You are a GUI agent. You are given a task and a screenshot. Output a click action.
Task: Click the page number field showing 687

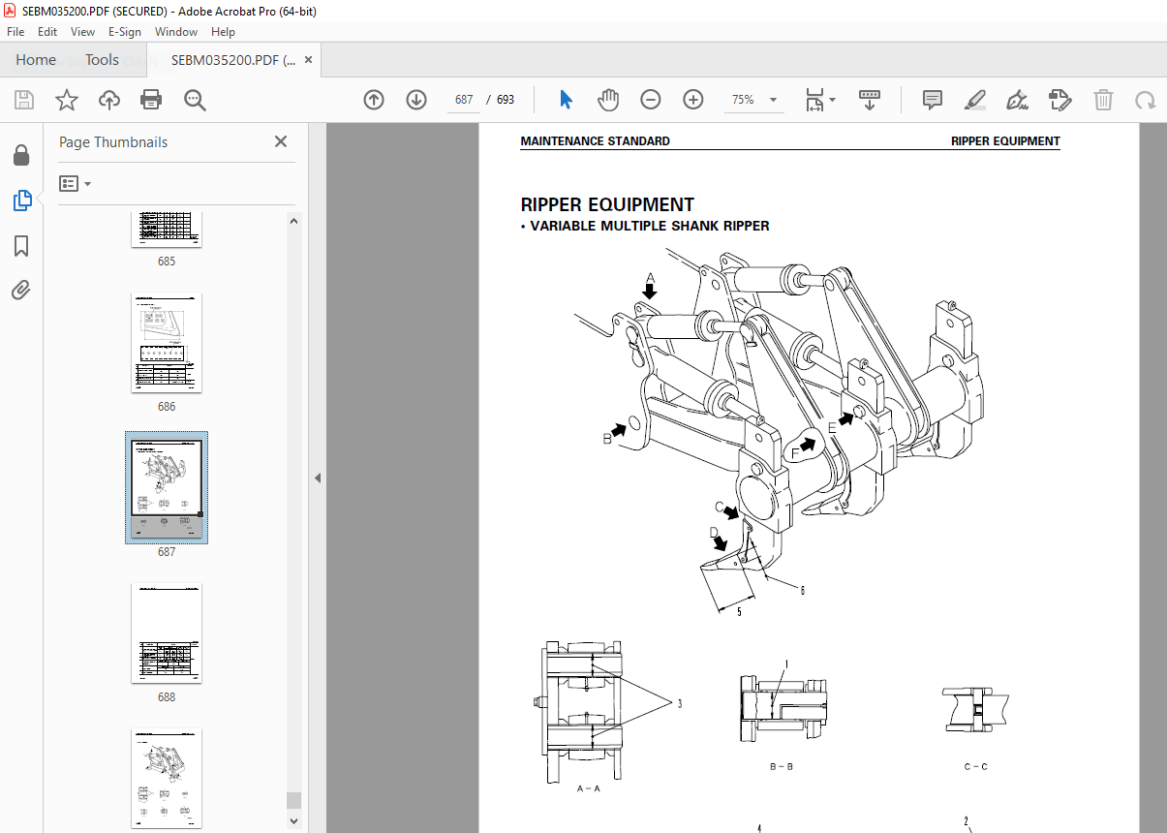(464, 100)
